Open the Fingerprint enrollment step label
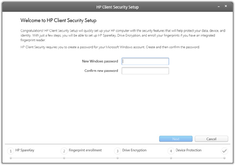The height and width of the screenshot is (165, 235). pyautogui.click(x=85, y=150)
